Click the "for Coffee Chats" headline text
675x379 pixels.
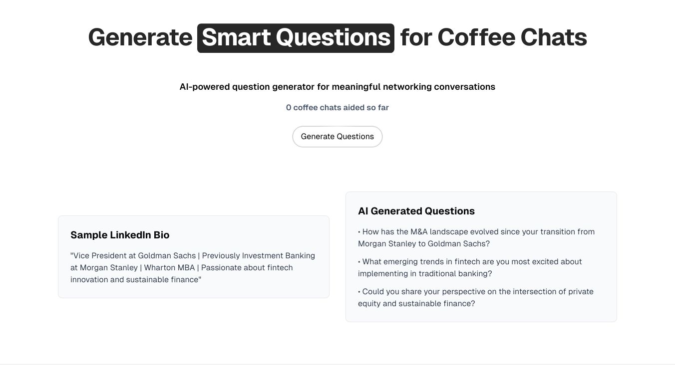493,38
